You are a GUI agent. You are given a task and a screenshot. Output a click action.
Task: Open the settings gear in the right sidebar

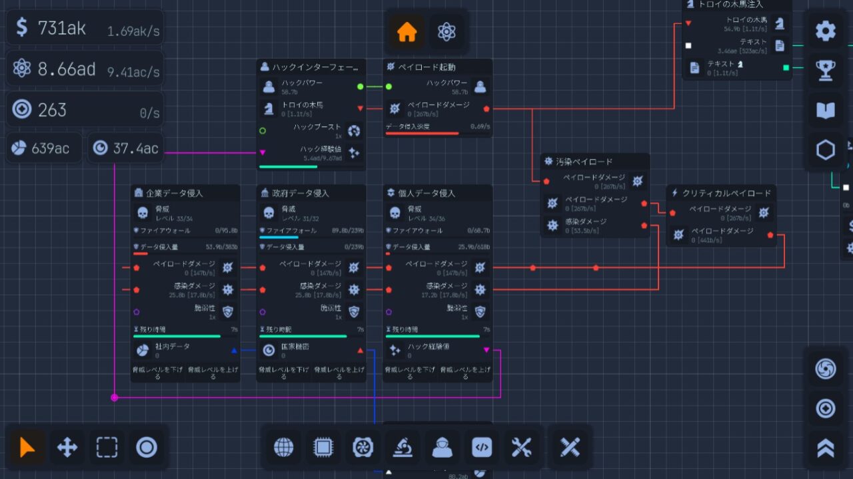pyautogui.click(x=825, y=31)
